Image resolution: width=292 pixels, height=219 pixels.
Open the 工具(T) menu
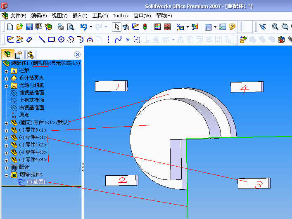click(100, 16)
